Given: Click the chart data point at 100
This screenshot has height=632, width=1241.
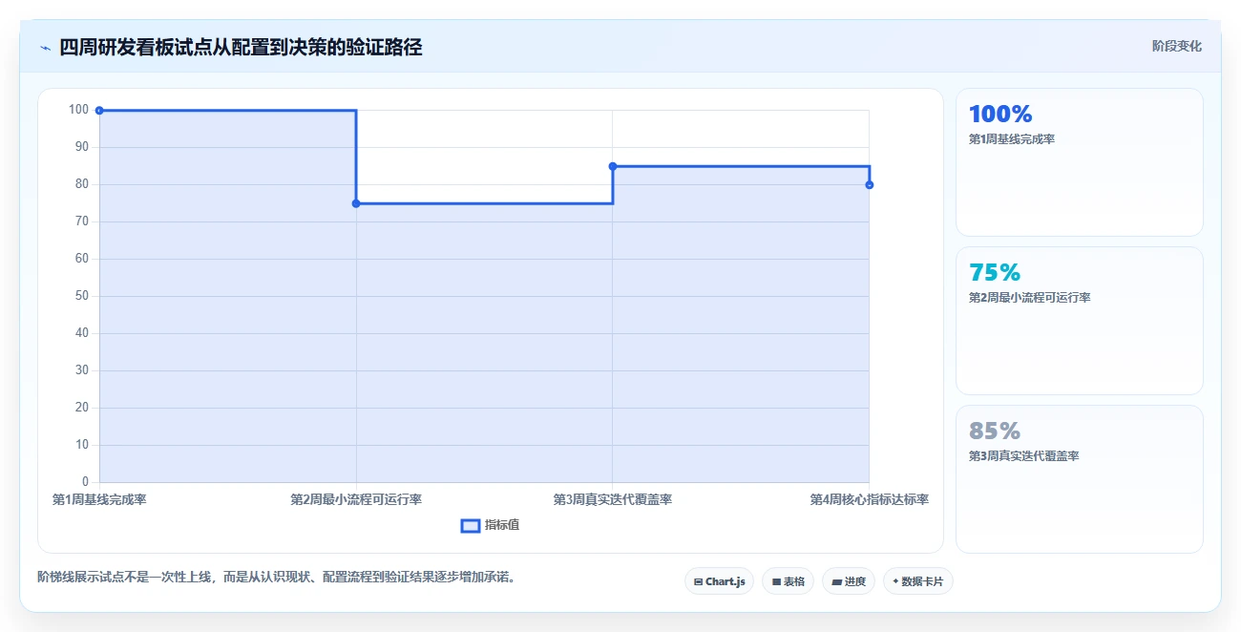Looking at the screenshot, I should [x=99, y=111].
